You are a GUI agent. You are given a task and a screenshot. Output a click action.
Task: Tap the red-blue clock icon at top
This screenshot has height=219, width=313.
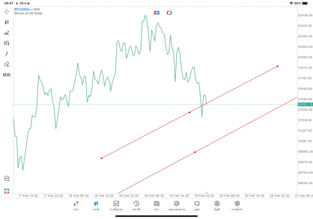pyautogui.click(x=169, y=13)
